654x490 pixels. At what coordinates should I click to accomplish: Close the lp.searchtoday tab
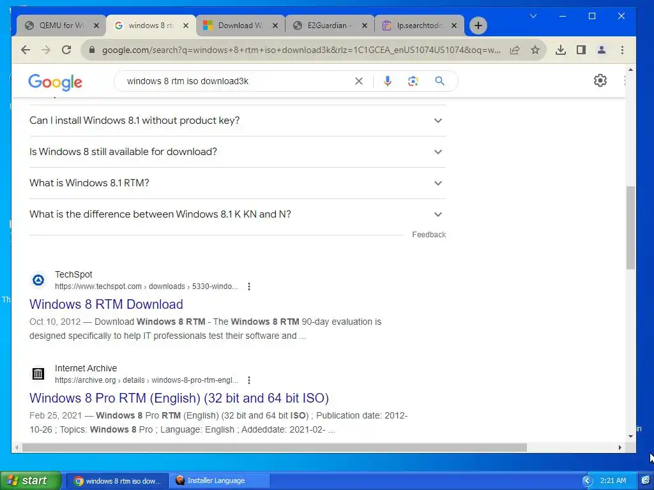(454, 26)
